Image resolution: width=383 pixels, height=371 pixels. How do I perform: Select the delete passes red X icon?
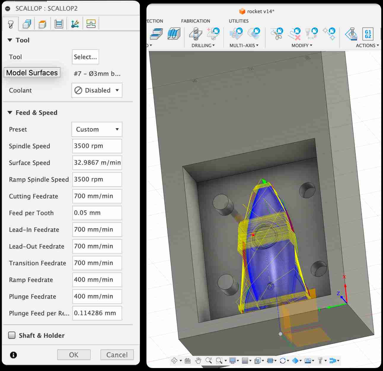[x=294, y=34]
